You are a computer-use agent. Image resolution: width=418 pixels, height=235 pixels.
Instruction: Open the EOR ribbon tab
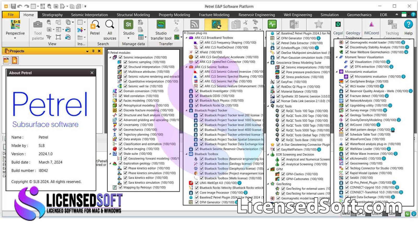click(x=384, y=15)
